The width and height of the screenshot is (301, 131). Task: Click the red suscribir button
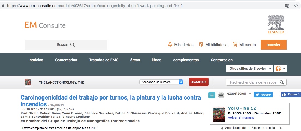(x=199, y=82)
